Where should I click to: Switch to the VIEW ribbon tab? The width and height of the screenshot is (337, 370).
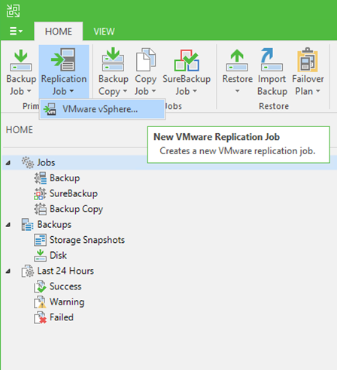tap(104, 32)
